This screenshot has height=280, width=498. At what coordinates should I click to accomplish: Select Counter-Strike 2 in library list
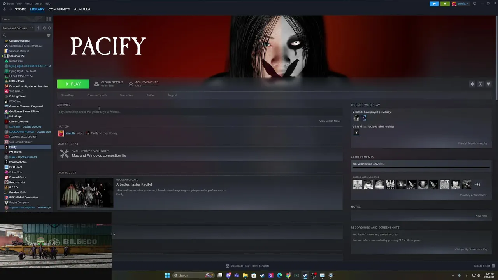tap(19, 51)
